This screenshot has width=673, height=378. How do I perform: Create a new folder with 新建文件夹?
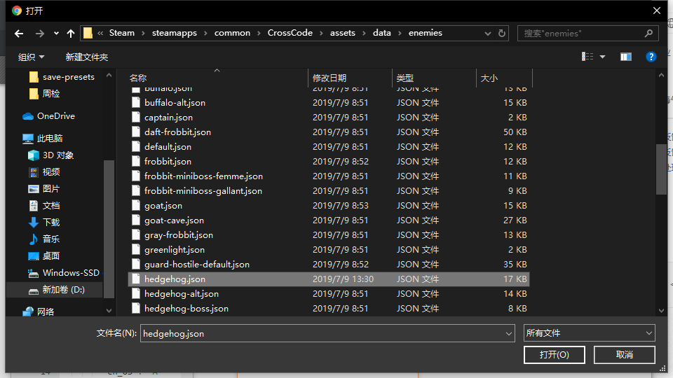point(87,57)
